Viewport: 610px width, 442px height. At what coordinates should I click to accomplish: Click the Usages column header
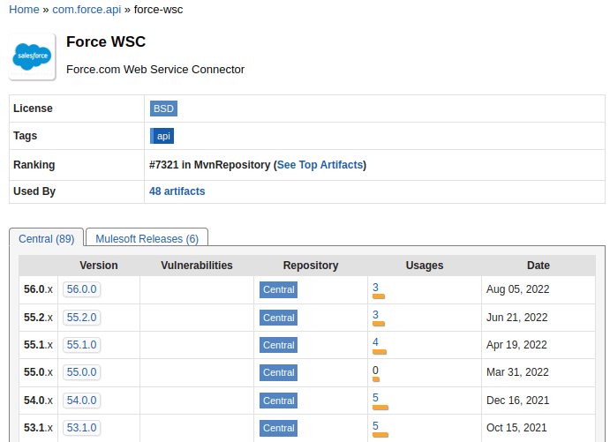point(425,266)
